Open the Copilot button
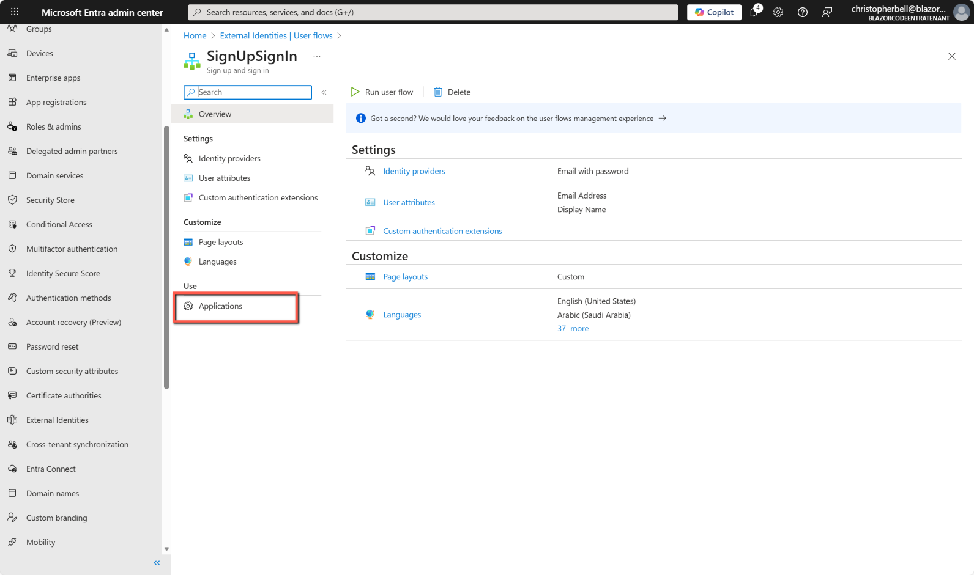 pyautogui.click(x=714, y=12)
